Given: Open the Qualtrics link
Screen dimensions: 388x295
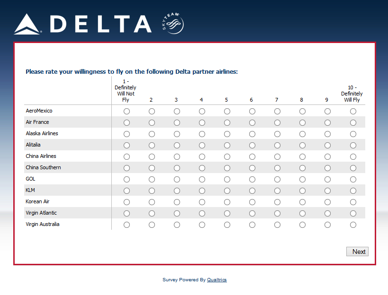Looking at the screenshot, I should click(217, 280).
